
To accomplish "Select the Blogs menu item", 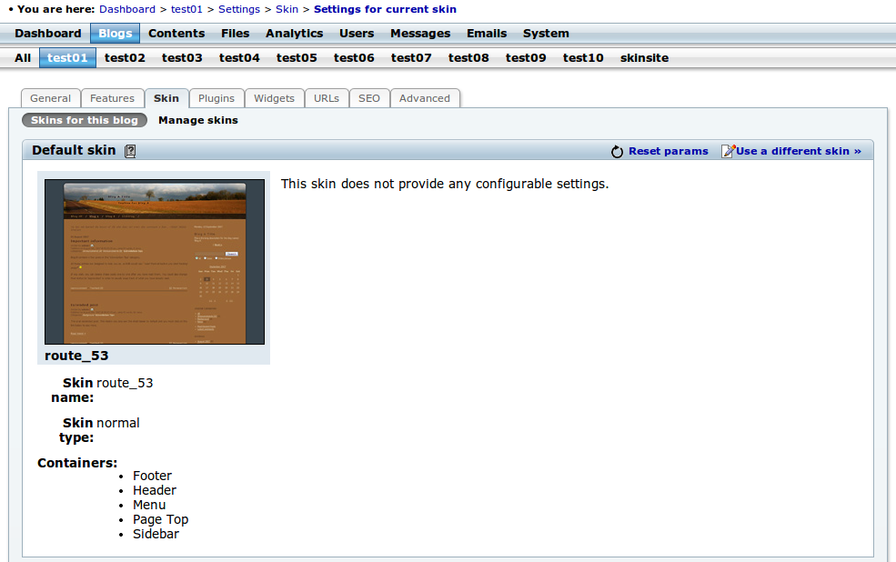I will pos(115,33).
